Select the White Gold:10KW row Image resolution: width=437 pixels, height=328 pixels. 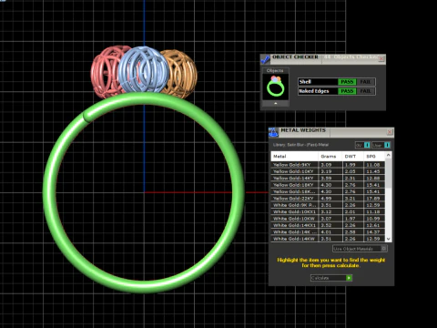328,219
